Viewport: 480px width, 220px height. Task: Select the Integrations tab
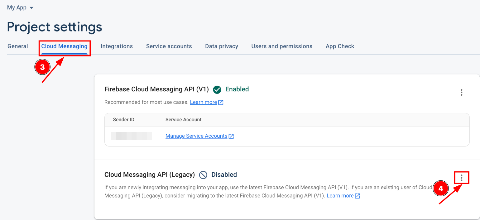click(117, 46)
